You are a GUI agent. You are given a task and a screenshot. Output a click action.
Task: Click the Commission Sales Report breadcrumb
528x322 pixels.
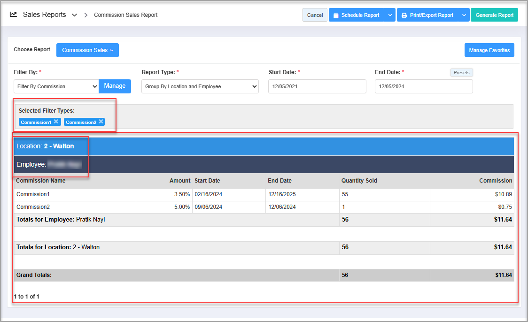point(125,15)
